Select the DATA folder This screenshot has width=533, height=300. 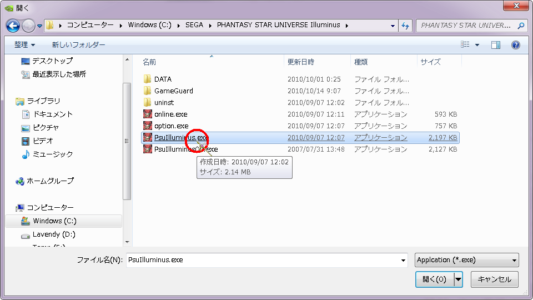click(x=157, y=79)
